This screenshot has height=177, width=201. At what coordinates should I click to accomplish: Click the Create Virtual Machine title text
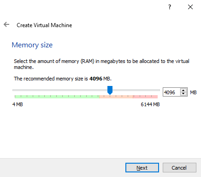point(44,25)
